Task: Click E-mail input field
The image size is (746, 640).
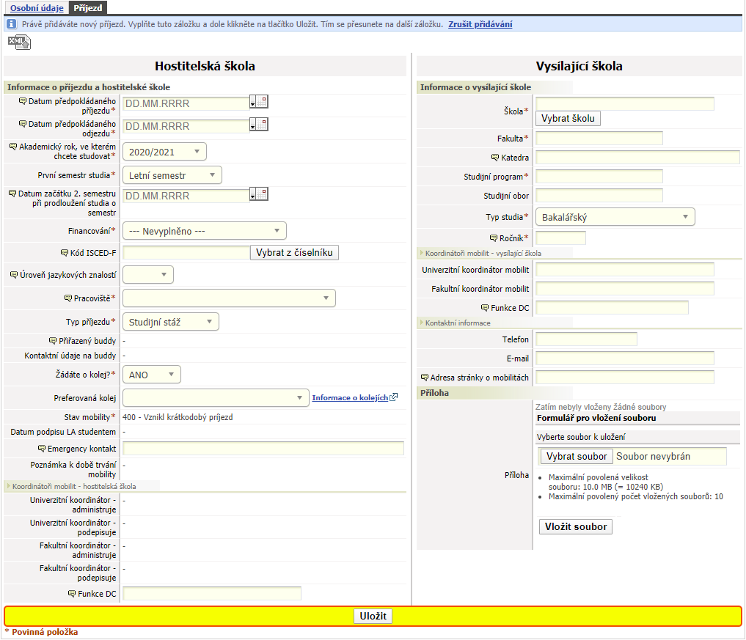Action: (x=625, y=358)
